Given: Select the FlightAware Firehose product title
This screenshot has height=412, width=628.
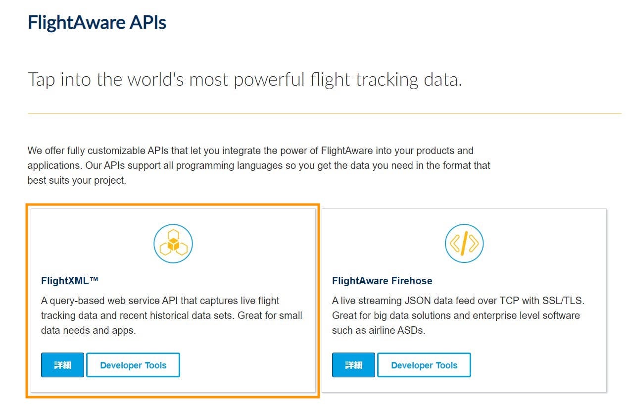Looking at the screenshot, I should pos(382,280).
